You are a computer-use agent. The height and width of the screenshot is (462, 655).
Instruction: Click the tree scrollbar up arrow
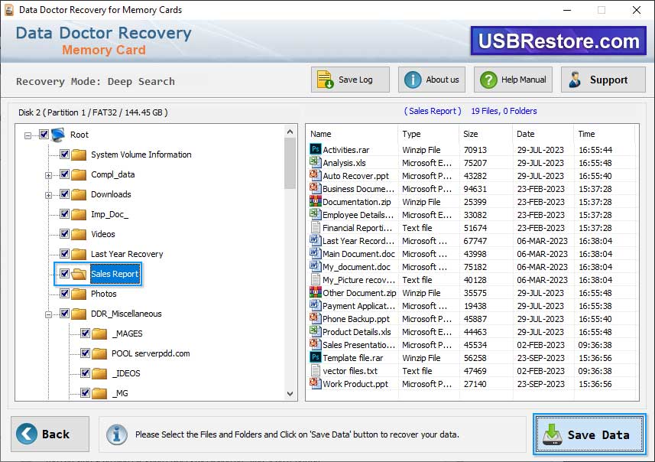(x=290, y=132)
